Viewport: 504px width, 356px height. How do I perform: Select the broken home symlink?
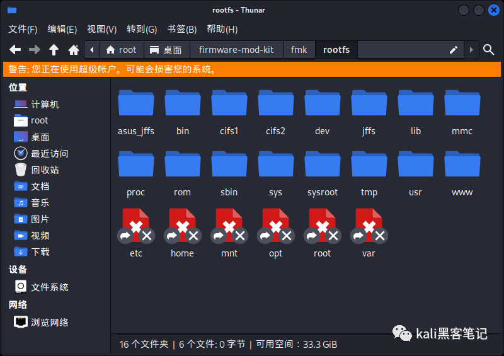(183, 233)
